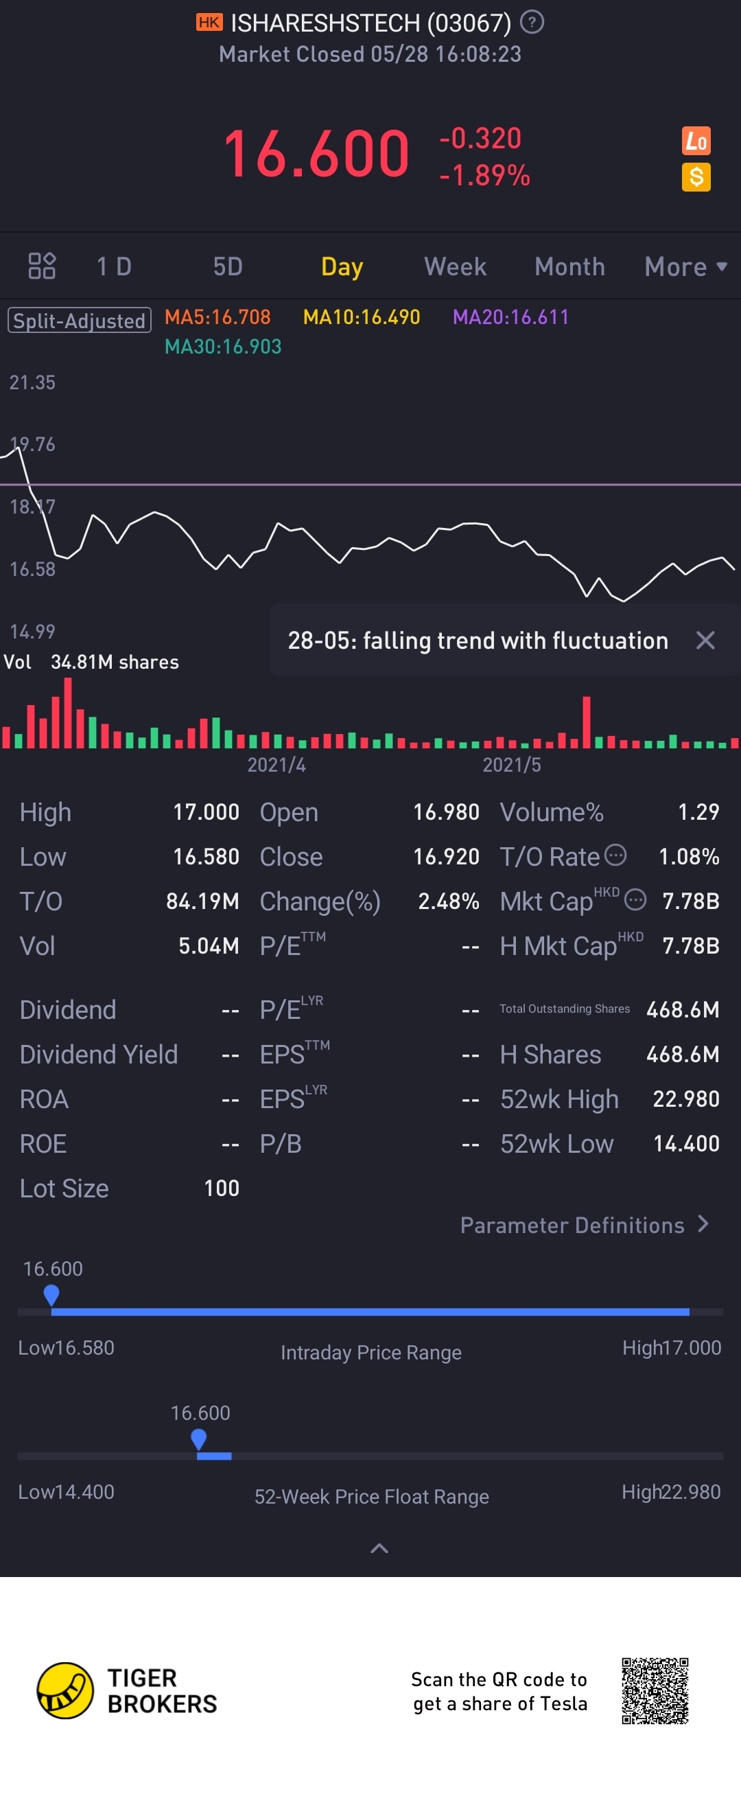Tap the Intraday Price Range marker
The width and height of the screenshot is (741, 1805).
coord(51,1296)
